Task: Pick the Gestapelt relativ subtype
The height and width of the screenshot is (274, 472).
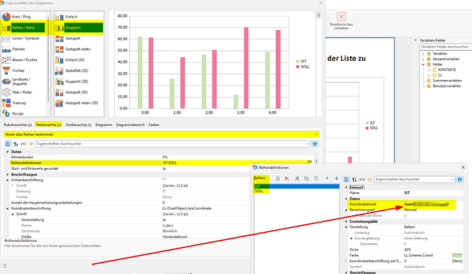Action: [78, 49]
